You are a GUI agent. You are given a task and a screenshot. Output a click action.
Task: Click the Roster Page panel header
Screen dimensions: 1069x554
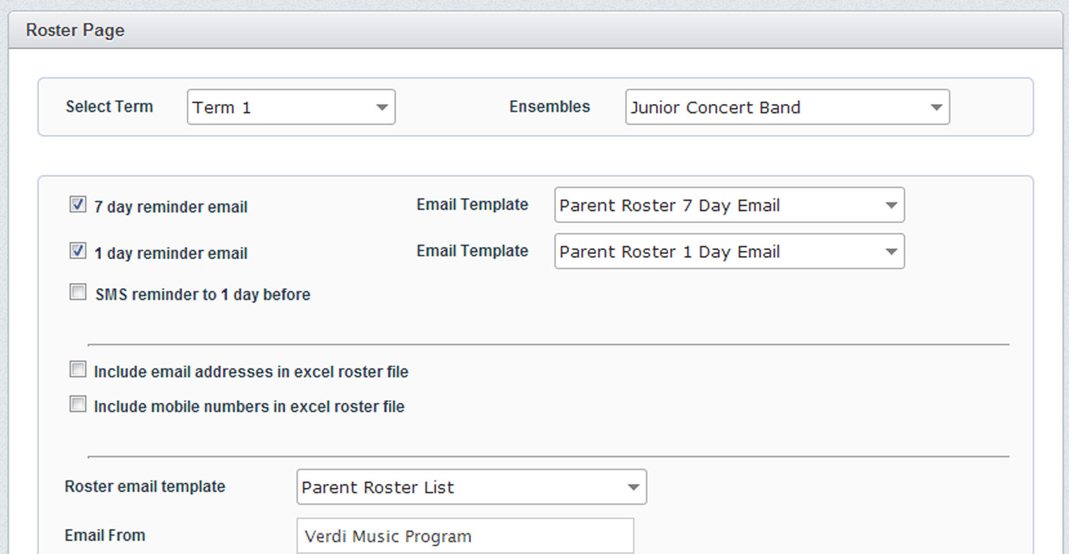[535, 30]
